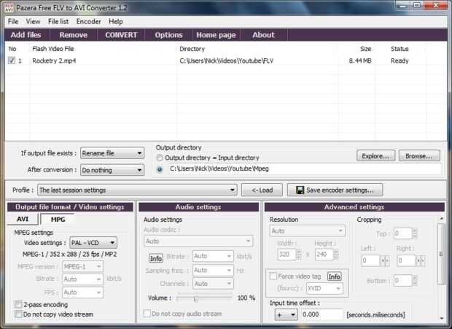Enable 2-pass encoding checkbox
The image size is (452, 329).
tap(18, 304)
